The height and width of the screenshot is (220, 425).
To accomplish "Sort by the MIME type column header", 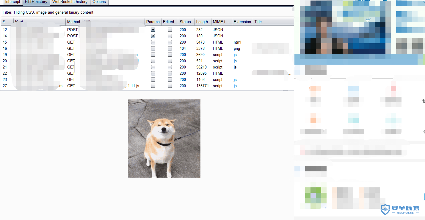I will tap(222, 22).
